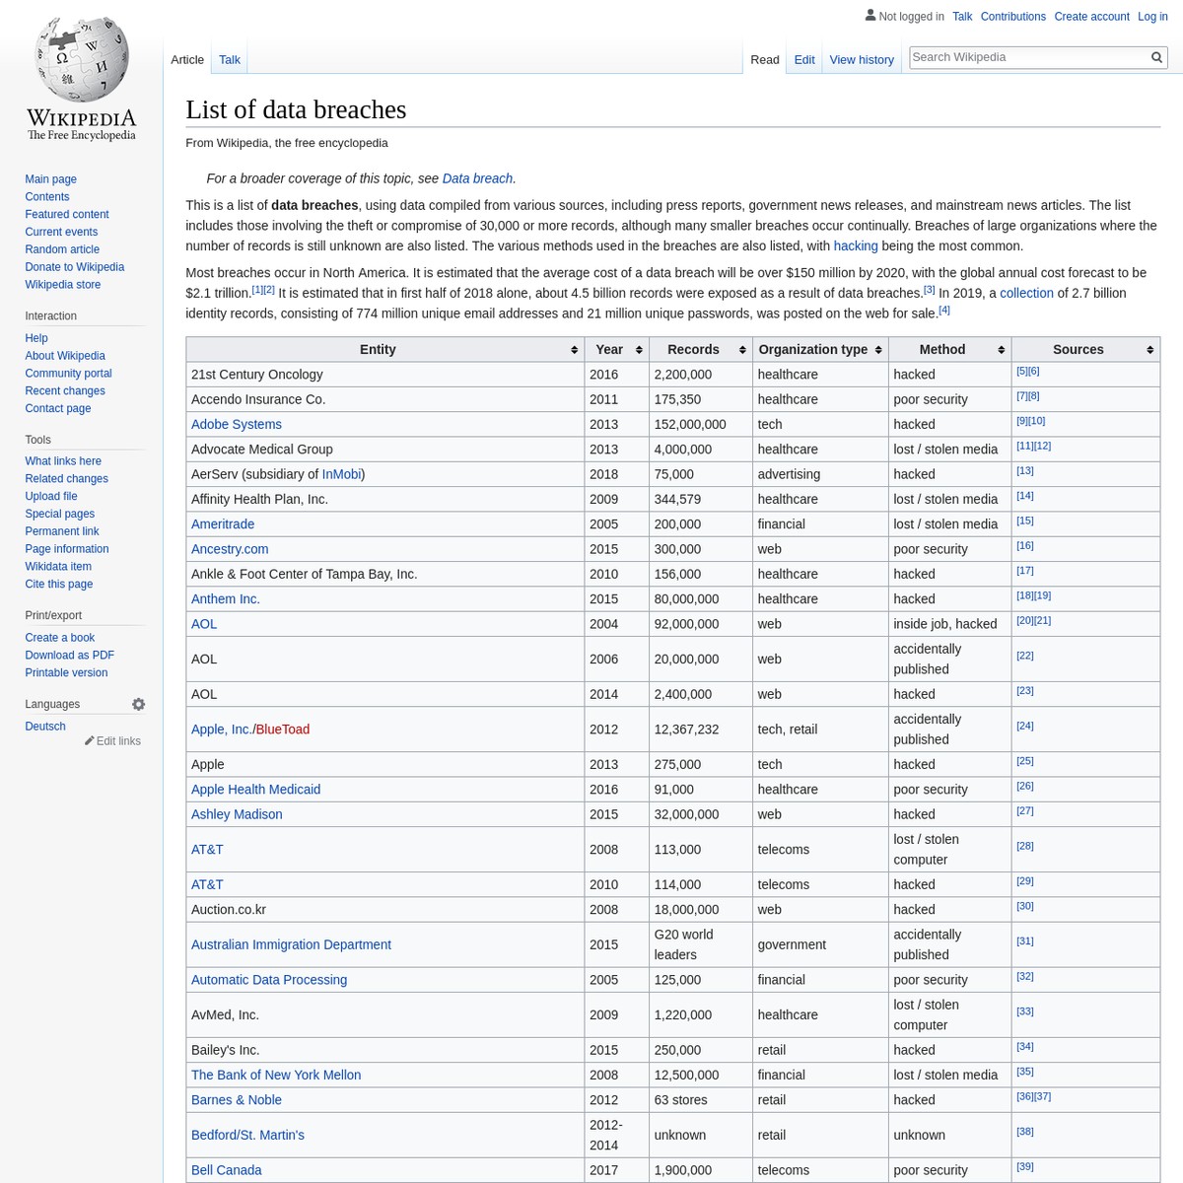The height and width of the screenshot is (1183, 1183).
Task: Open citation [31] for Australian Immigration Department
Action: tap(1025, 941)
